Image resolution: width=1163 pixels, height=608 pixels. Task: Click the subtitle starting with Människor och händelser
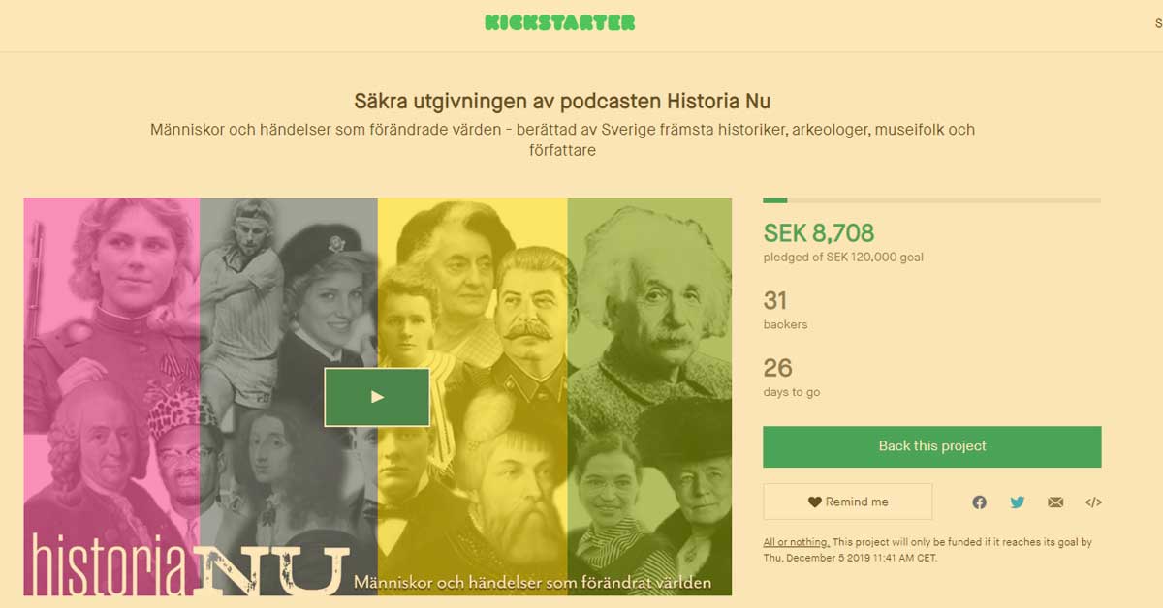[x=562, y=139]
